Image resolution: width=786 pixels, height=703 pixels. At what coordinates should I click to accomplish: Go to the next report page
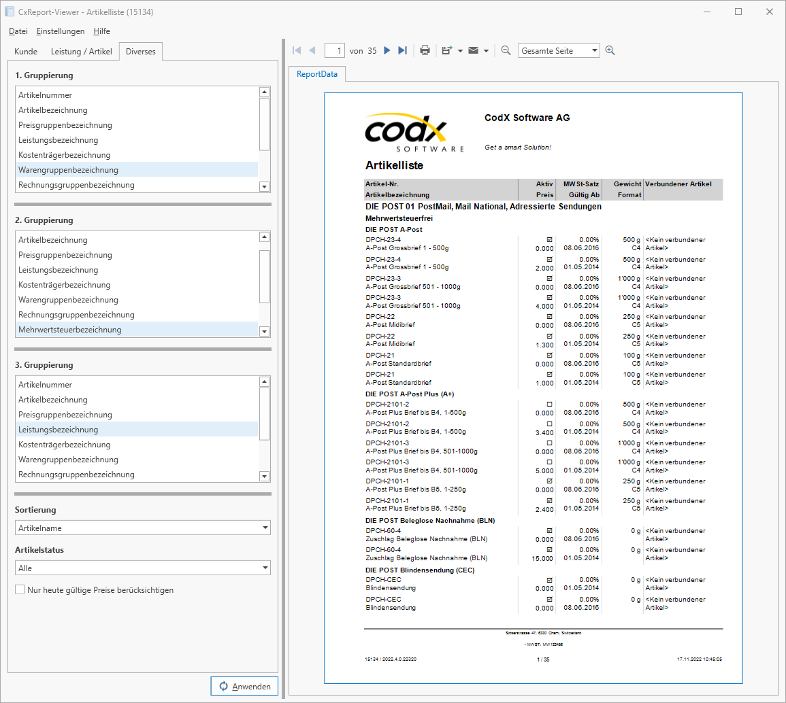pyautogui.click(x=387, y=50)
